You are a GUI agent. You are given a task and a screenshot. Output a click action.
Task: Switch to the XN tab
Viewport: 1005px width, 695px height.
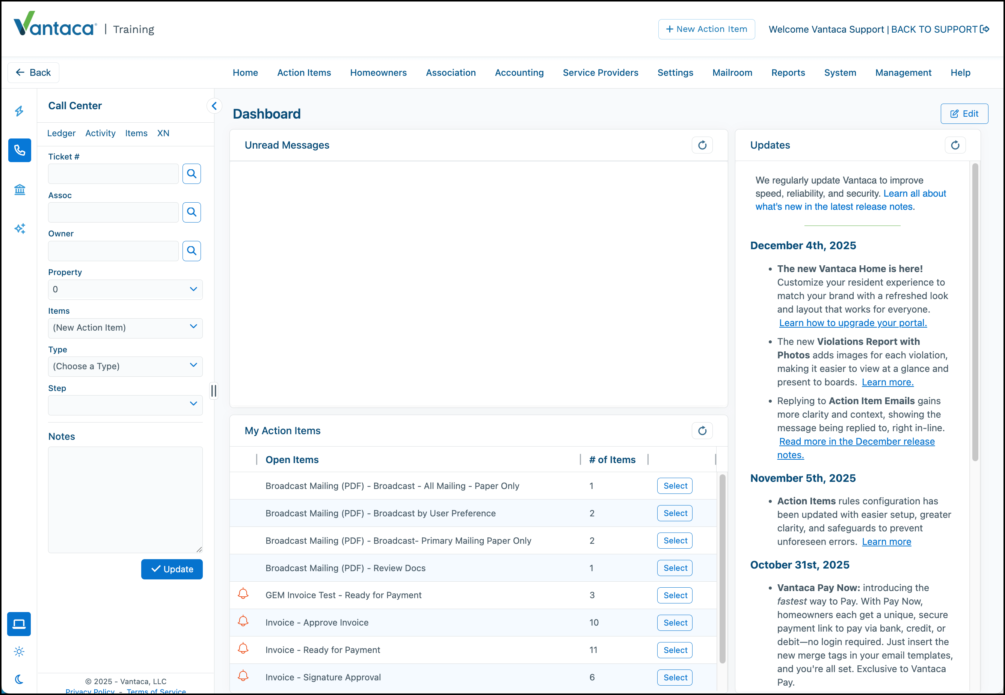pyautogui.click(x=163, y=133)
